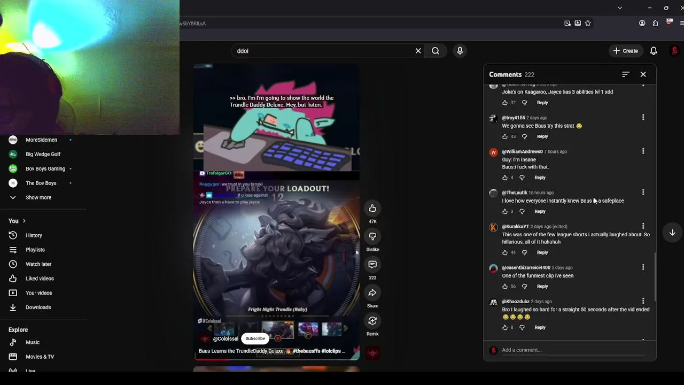Search with voice microphone
684x385 pixels.
click(x=460, y=51)
